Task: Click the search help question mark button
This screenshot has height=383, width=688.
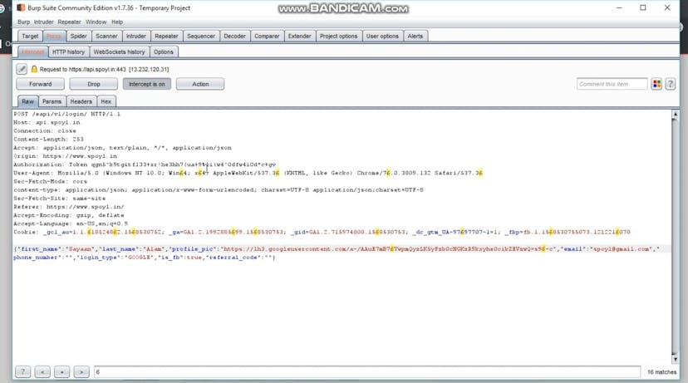Action: pyautogui.click(x=22, y=371)
